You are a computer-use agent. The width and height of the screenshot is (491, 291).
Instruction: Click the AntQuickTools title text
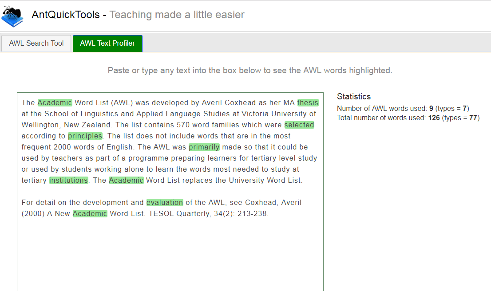[x=66, y=15]
